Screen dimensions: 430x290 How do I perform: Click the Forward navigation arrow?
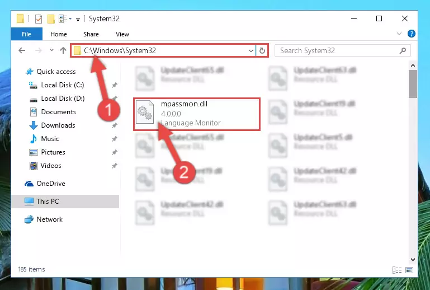click(x=39, y=50)
